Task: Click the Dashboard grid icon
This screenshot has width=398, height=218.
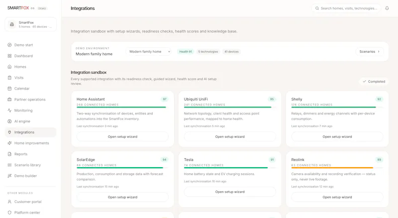Action: point(9,56)
